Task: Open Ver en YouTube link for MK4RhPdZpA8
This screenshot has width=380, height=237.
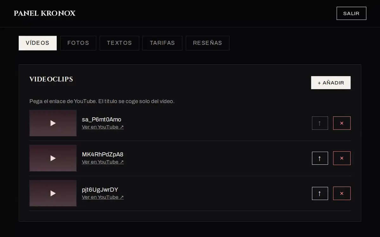Action: [103, 162]
